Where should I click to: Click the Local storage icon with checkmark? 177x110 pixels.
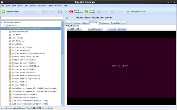(x=10, y=38)
